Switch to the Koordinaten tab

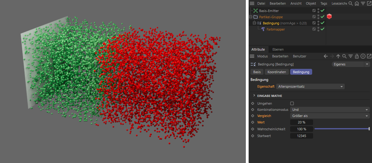point(277,72)
